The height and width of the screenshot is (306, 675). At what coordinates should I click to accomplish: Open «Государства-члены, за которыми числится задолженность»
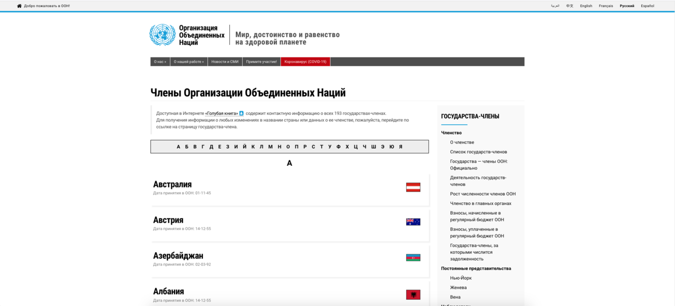coord(474,252)
